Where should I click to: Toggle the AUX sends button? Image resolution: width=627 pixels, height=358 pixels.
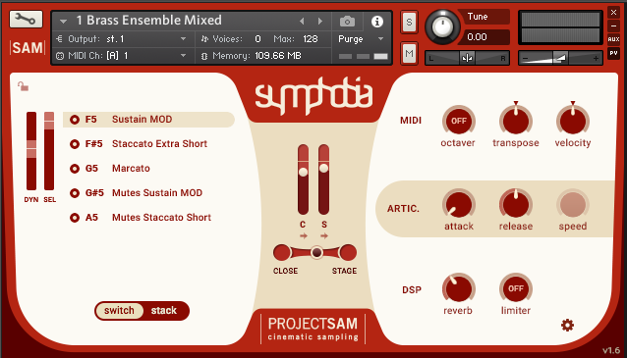613,39
